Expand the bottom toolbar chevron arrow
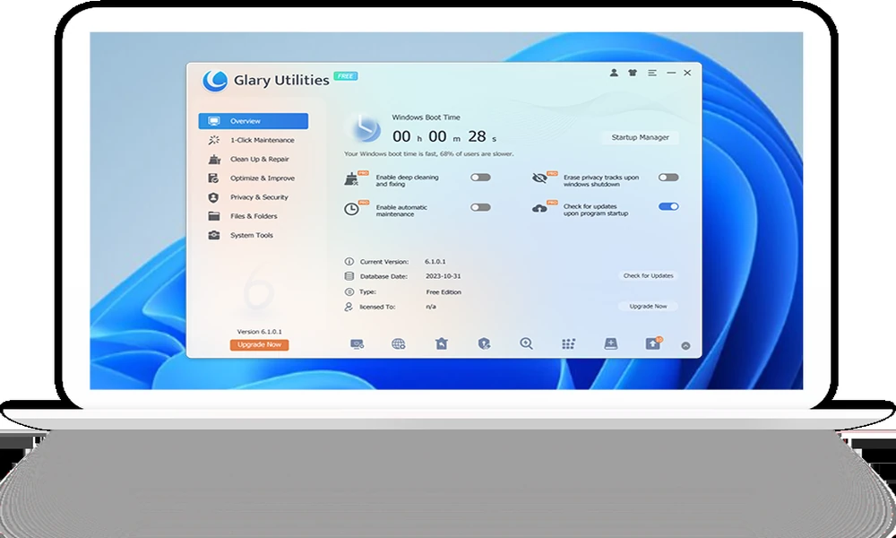The image size is (896, 538). [685, 345]
